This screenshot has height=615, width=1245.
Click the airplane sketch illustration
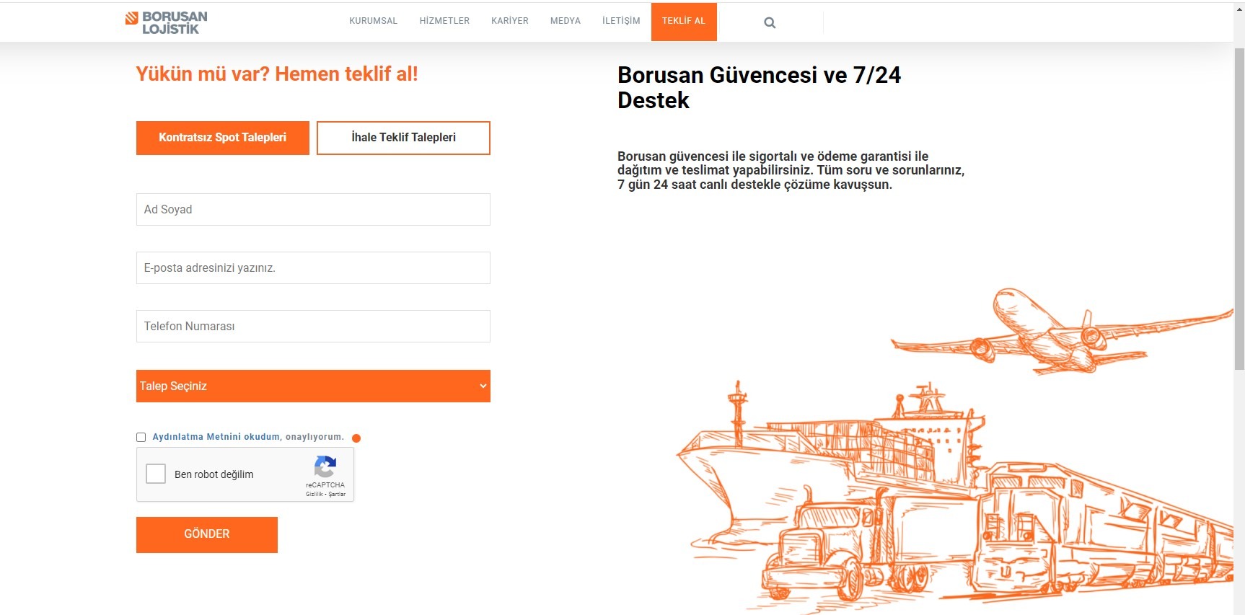coord(1060,332)
